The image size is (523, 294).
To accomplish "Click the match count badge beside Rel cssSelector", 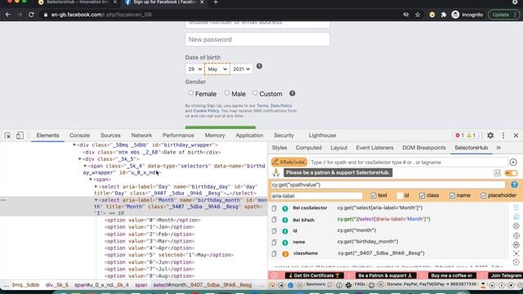I will click(285, 208).
